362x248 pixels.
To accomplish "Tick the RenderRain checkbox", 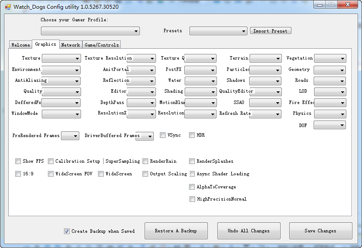I will click(x=145, y=161).
